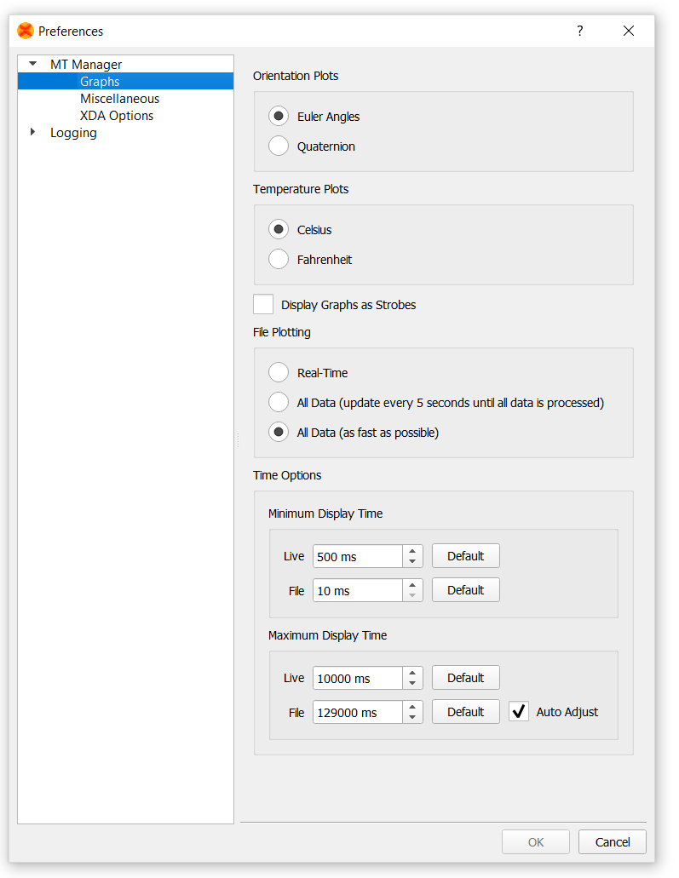Image resolution: width=679 pixels, height=878 pixels.
Task: Open the Miscellaneous settings page
Action: (119, 98)
